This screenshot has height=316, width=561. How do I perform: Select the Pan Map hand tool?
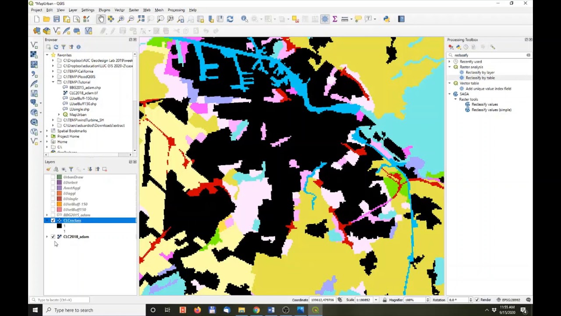pyautogui.click(x=101, y=19)
